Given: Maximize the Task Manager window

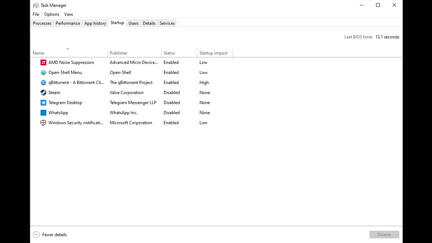Looking at the screenshot, I should 378,5.
